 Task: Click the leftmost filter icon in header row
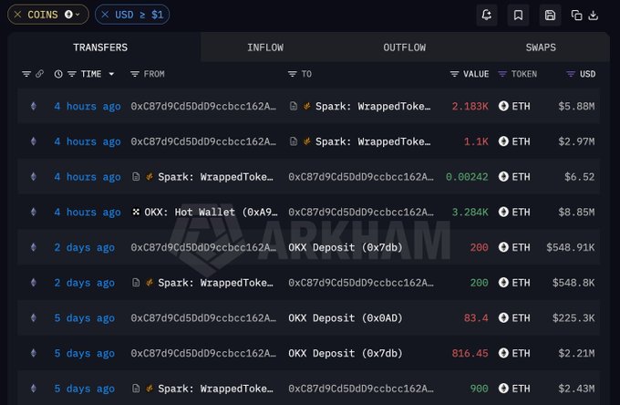(26, 74)
